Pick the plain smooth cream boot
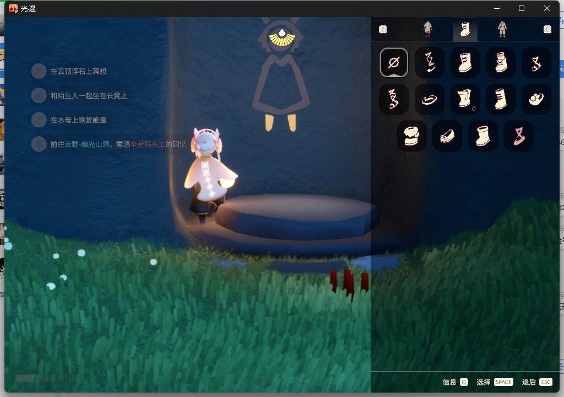The width and height of the screenshot is (564, 397). pyautogui.click(x=483, y=136)
